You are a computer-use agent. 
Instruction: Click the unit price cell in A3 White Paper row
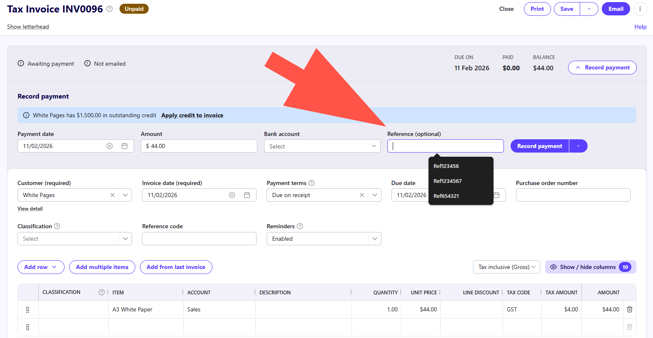click(x=421, y=309)
